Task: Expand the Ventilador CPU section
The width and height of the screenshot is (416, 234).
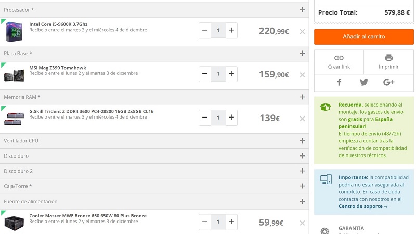Action: [302, 141]
